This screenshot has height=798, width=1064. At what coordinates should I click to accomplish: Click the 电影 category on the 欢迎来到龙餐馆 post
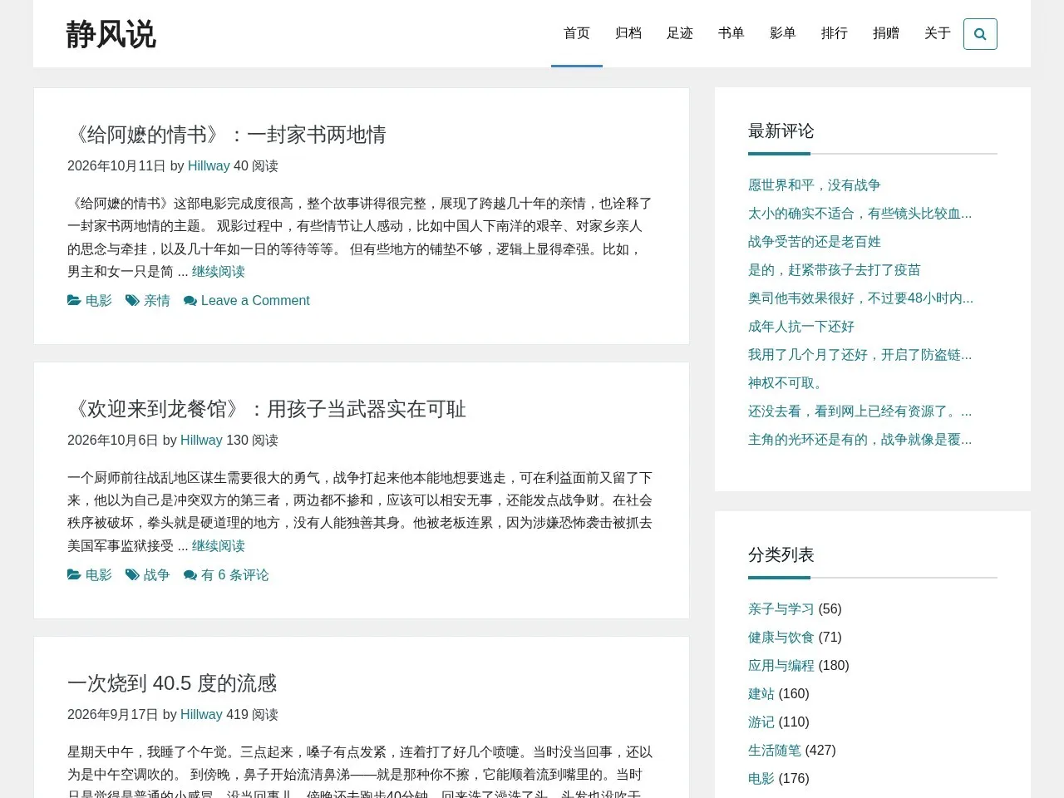pyautogui.click(x=99, y=575)
